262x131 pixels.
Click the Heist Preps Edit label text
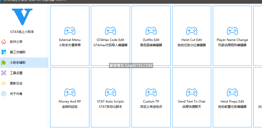(232, 102)
